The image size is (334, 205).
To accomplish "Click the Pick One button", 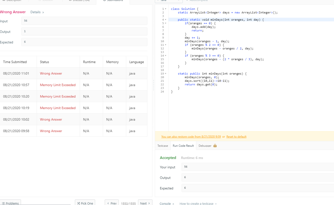I will pyautogui.click(x=85, y=202).
